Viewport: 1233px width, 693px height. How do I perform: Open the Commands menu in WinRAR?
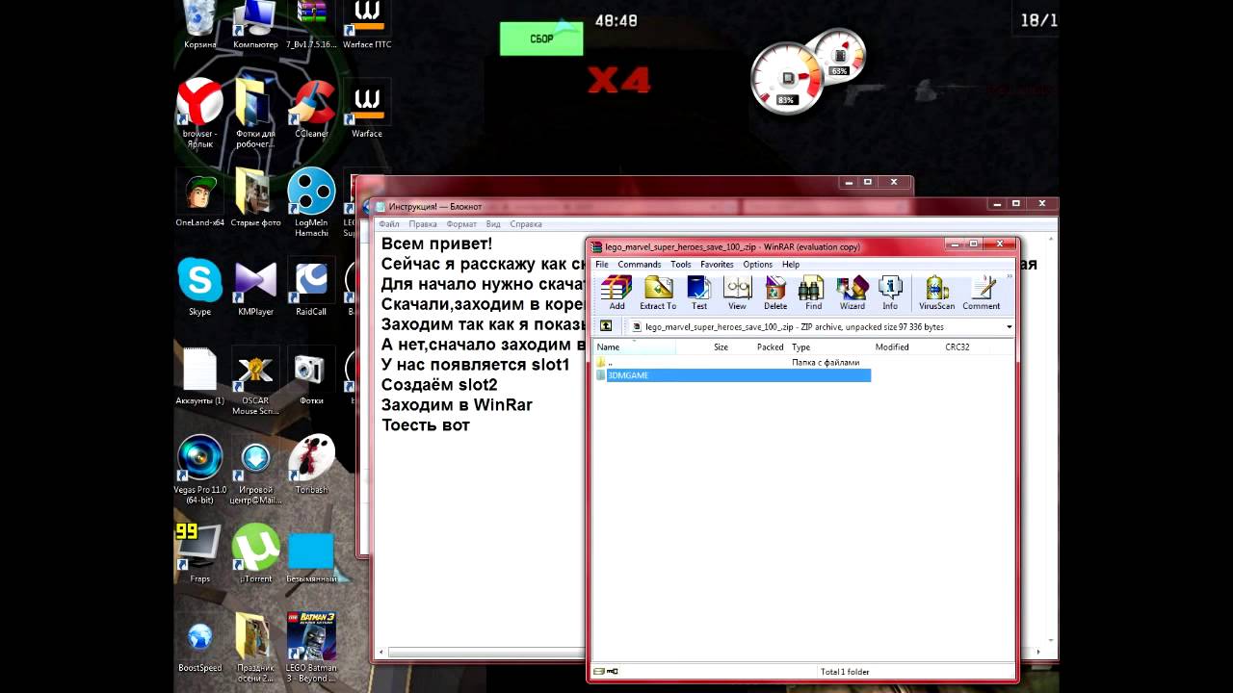point(639,265)
